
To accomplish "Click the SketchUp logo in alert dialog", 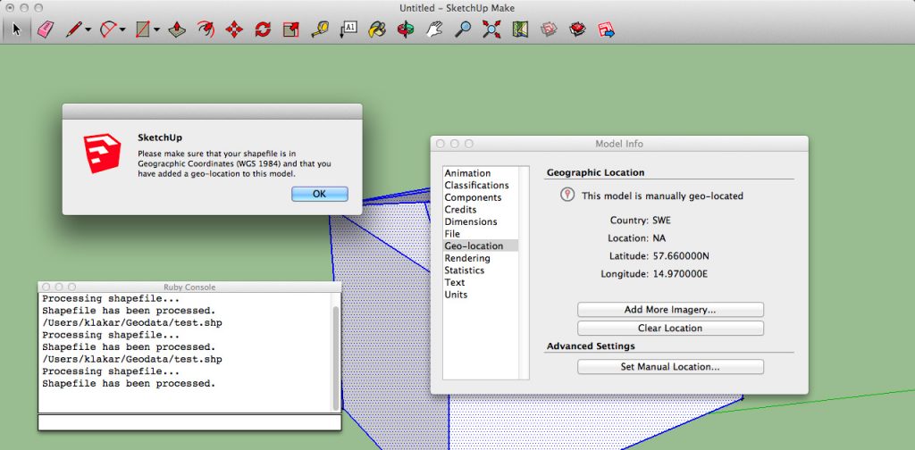I will click(x=102, y=154).
